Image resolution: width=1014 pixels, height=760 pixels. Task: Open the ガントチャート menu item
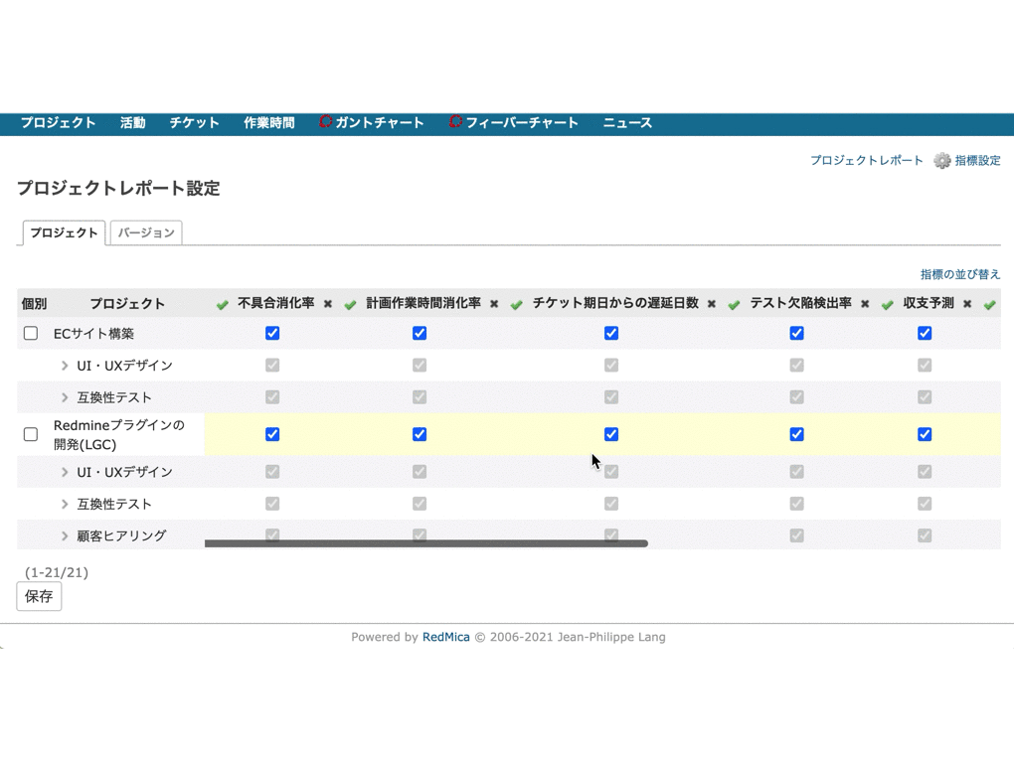tap(380, 123)
